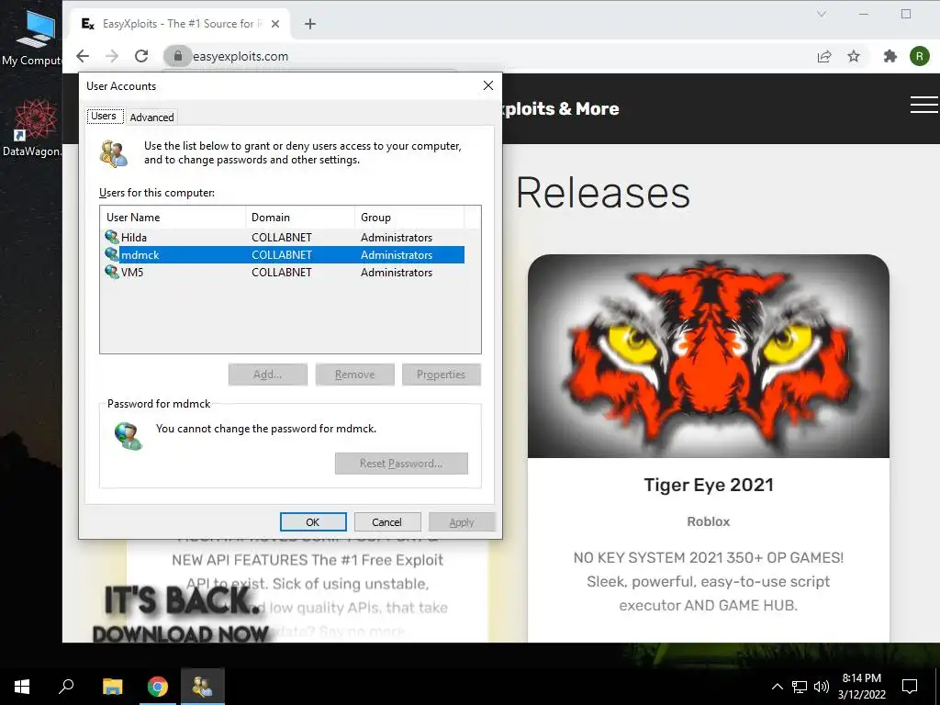940x705 pixels.
Task: Click the COLLABNET domain for Hilda
Action: click(281, 238)
